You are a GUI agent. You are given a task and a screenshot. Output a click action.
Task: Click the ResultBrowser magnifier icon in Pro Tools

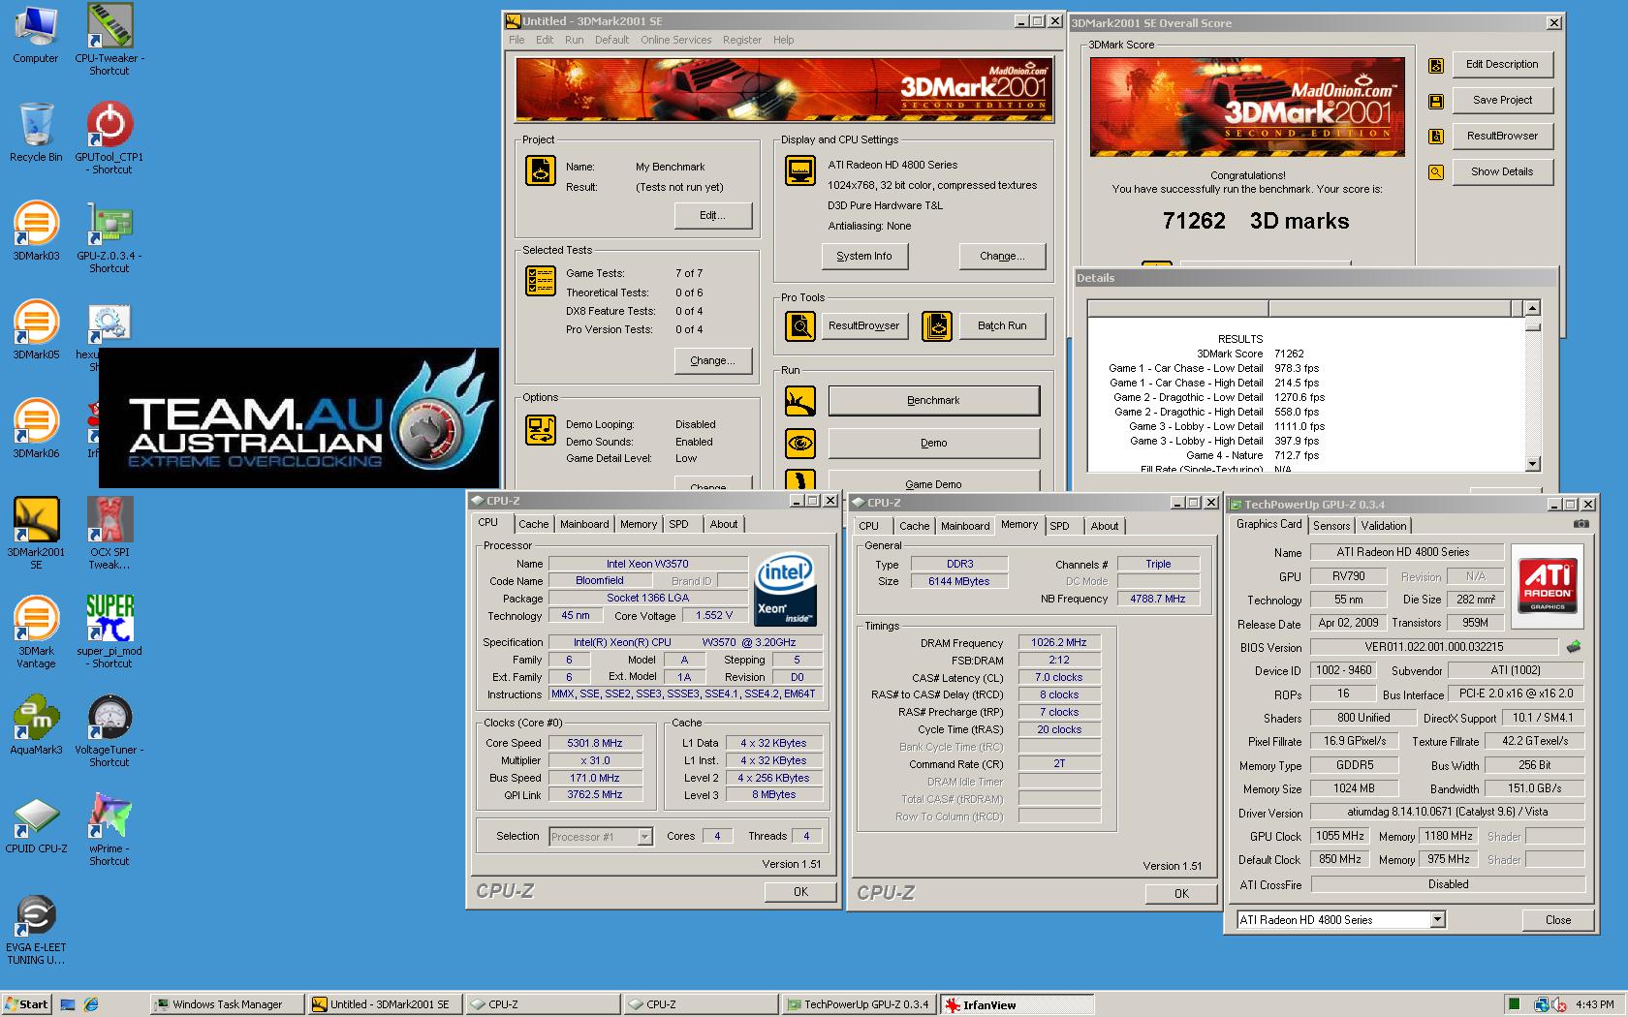coord(800,326)
